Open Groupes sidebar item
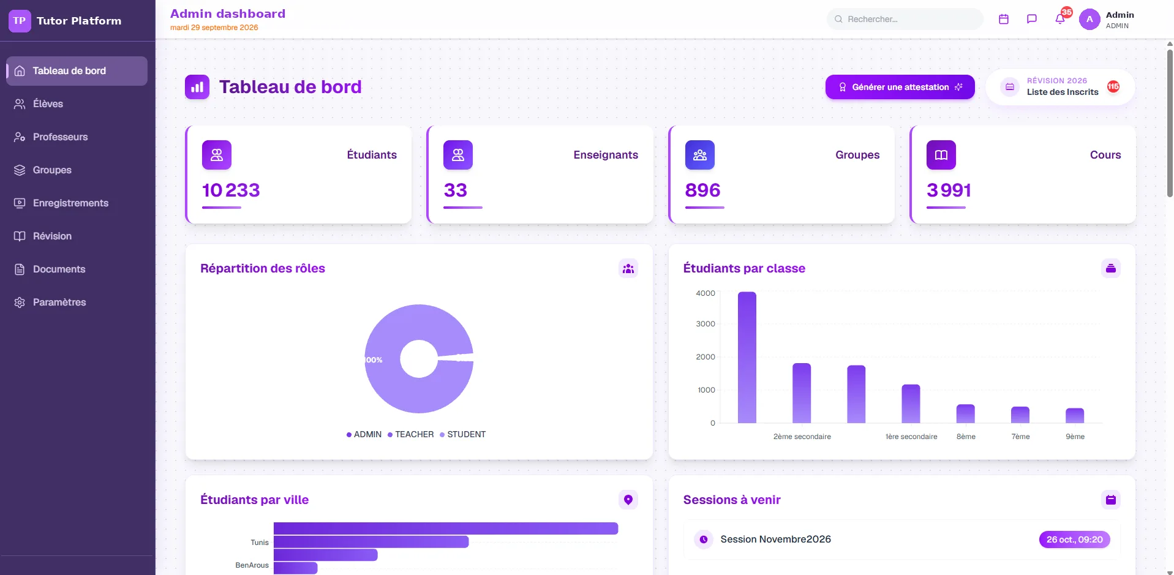 (77, 170)
